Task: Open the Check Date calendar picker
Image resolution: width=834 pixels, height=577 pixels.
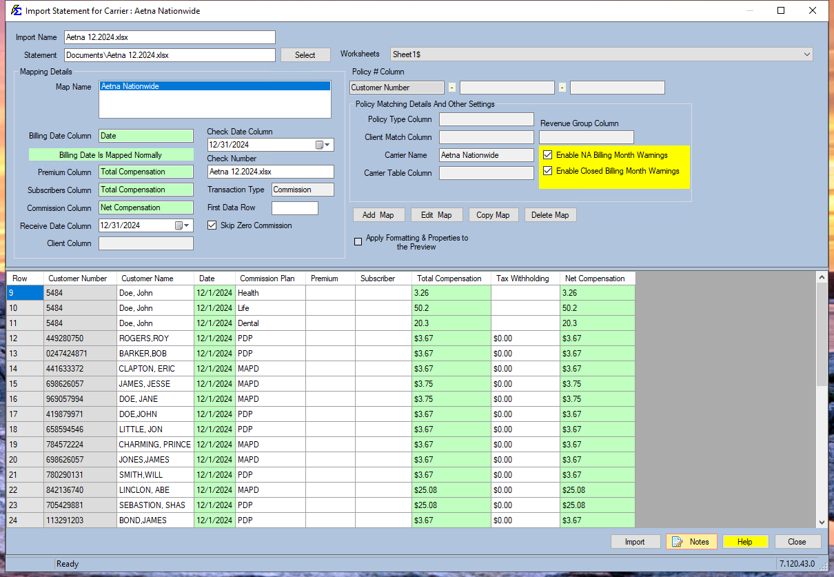Action: point(323,145)
